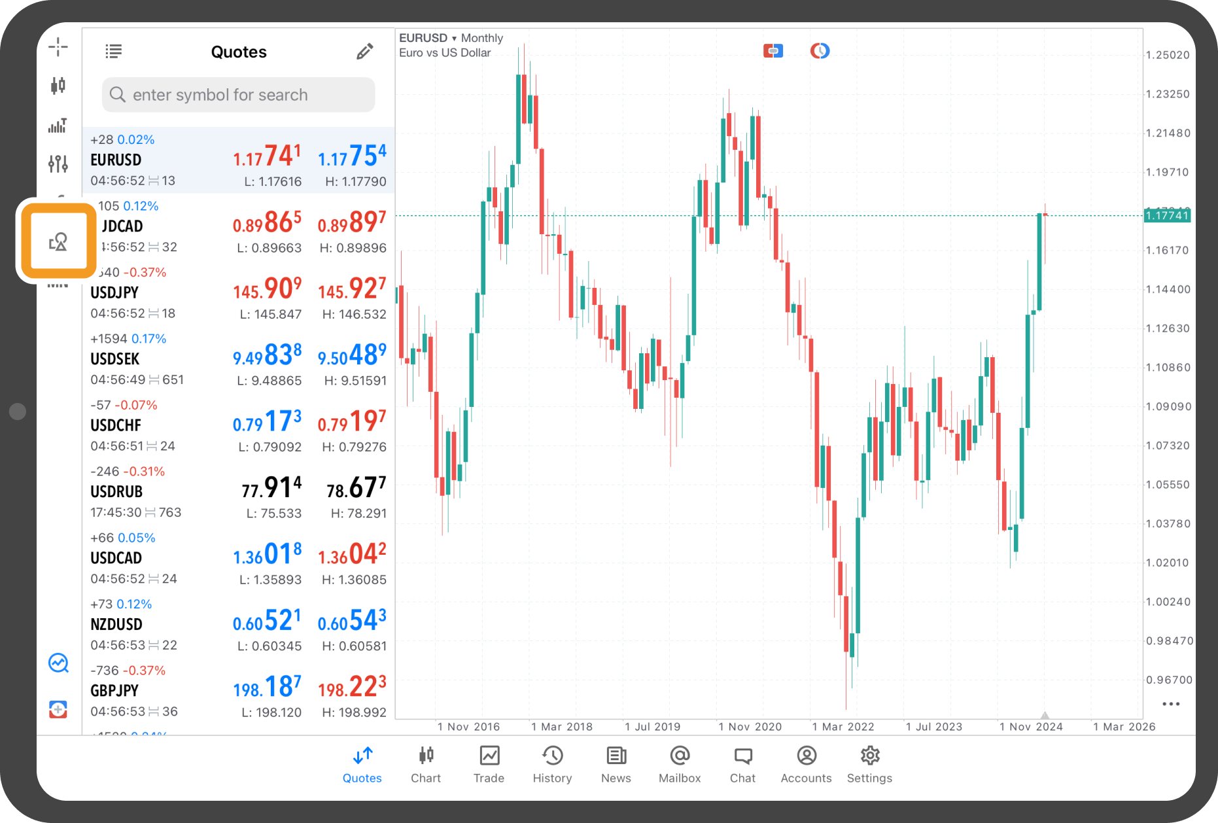The height and width of the screenshot is (823, 1218).
Task: Select the USDRUB quote row
Action: click(239, 491)
